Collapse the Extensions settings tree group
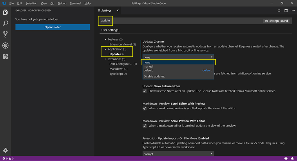Viewport: 297px width, 161px height. [106, 59]
